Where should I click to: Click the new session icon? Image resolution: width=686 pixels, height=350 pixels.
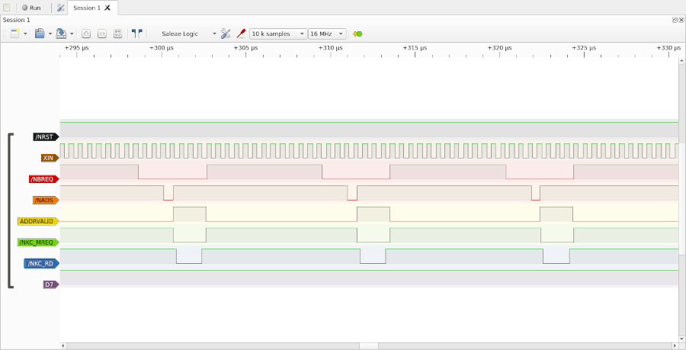tap(14, 34)
